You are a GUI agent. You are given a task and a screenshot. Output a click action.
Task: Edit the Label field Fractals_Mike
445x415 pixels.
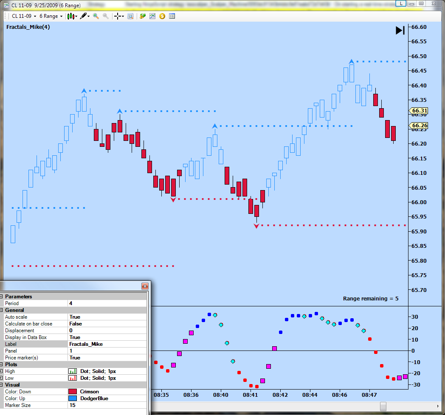107,344
